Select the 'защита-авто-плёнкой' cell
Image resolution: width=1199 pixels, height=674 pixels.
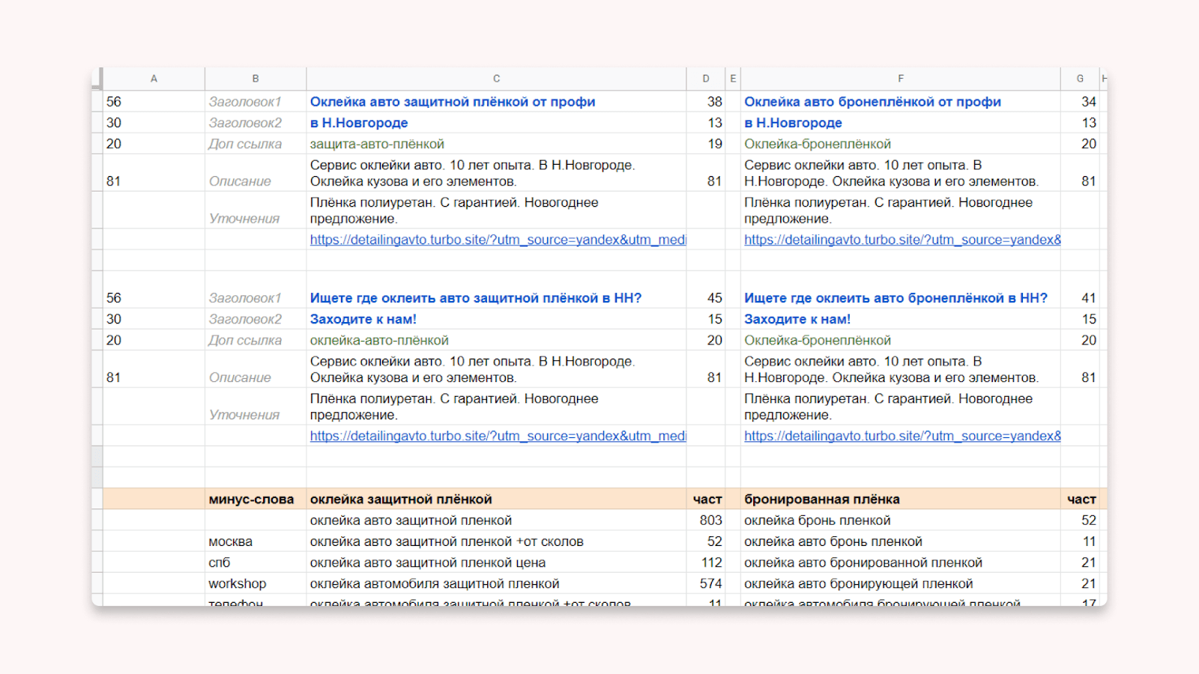pyautogui.click(x=377, y=144)
